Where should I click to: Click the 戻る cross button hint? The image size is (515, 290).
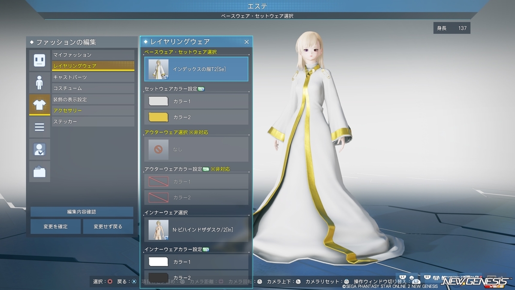click(134, 282)
